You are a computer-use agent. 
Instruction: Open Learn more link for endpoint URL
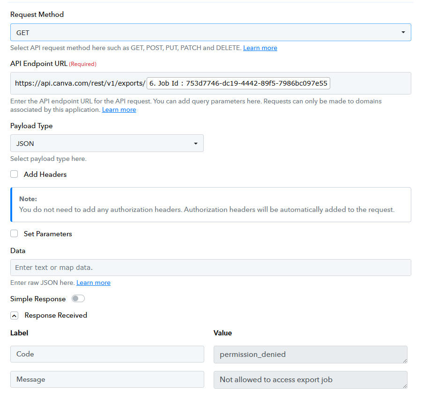pyautogui.click(x=119, y=109)
